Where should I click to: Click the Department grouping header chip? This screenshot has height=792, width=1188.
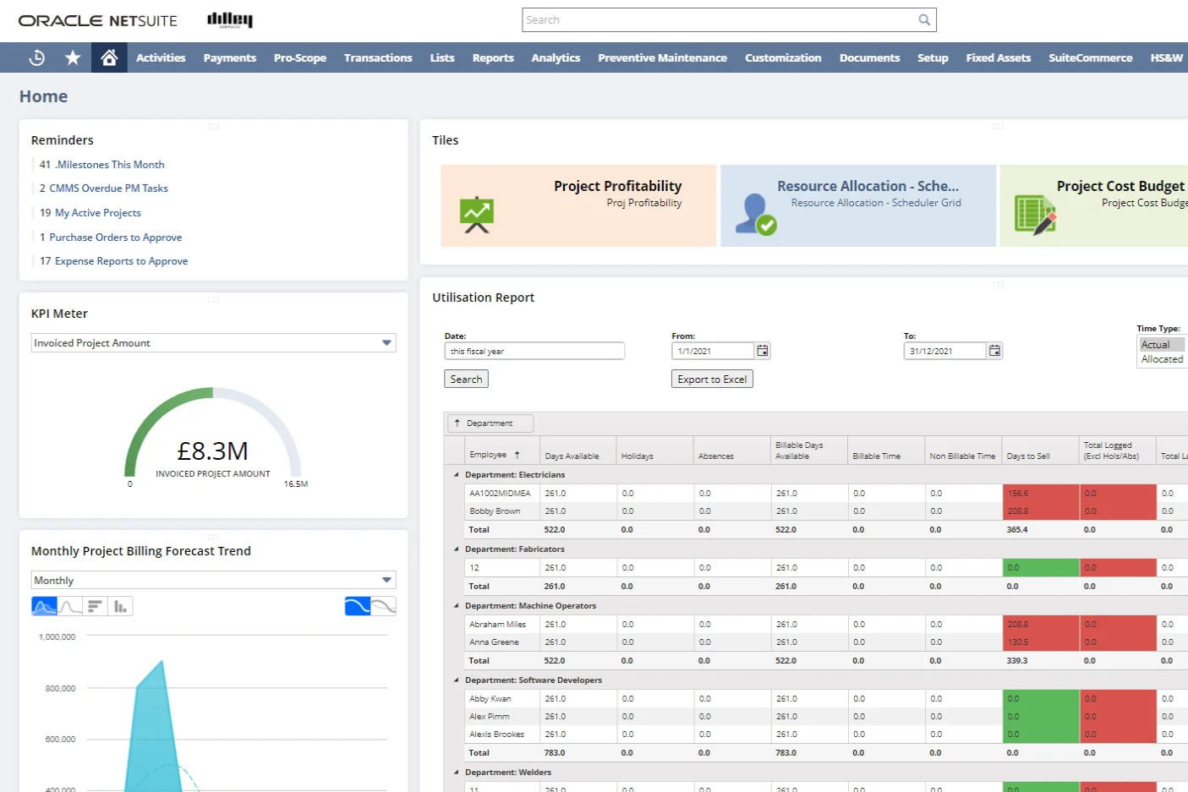pos(490,423)
